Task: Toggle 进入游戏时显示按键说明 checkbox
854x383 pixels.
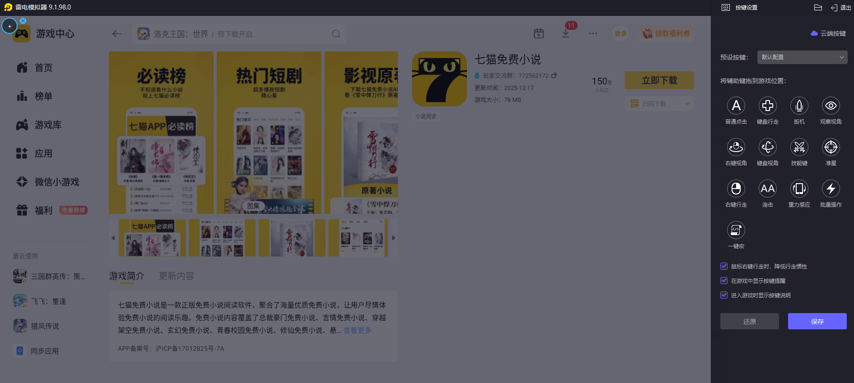Action: pyautogui.click(x=724, y=295)
